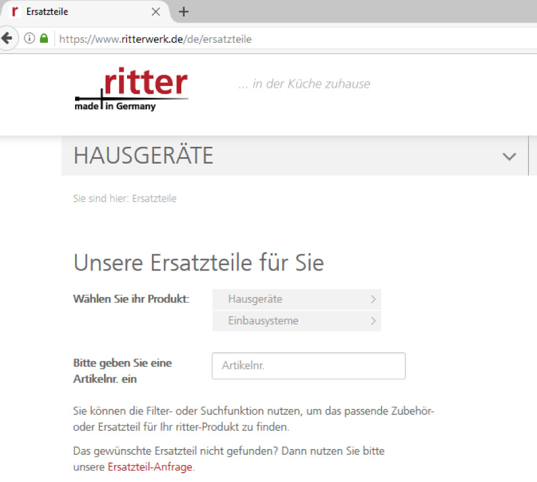Click Ersatzteile in the breadcrumb trail
The height and width of the screenshot is (482, 537).
pyautogui.click(x=154, y=199)
